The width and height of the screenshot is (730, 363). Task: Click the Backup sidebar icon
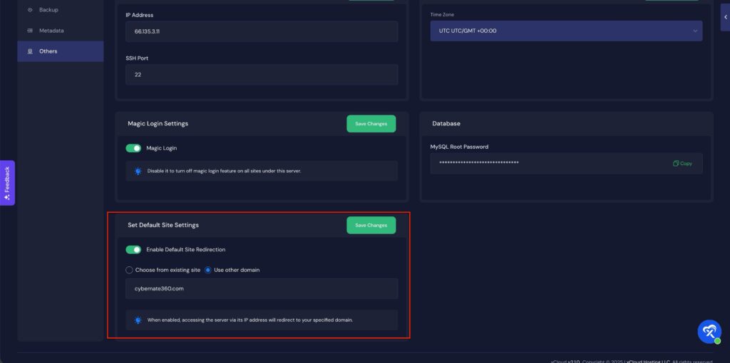[30, 10]
